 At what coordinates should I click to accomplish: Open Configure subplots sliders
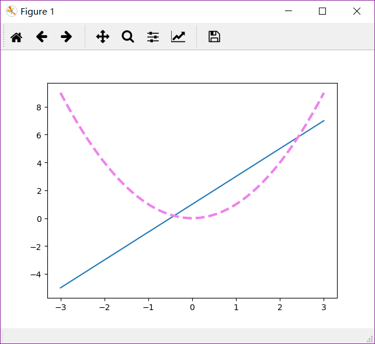coord(153,37)
